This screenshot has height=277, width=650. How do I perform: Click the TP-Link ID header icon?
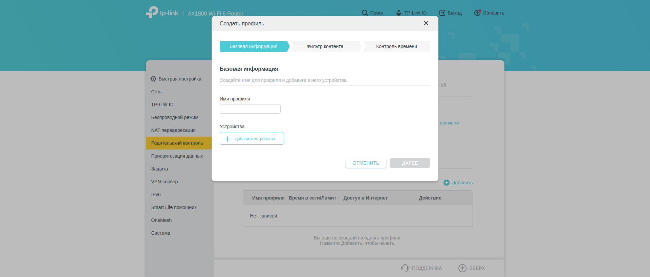399,13
